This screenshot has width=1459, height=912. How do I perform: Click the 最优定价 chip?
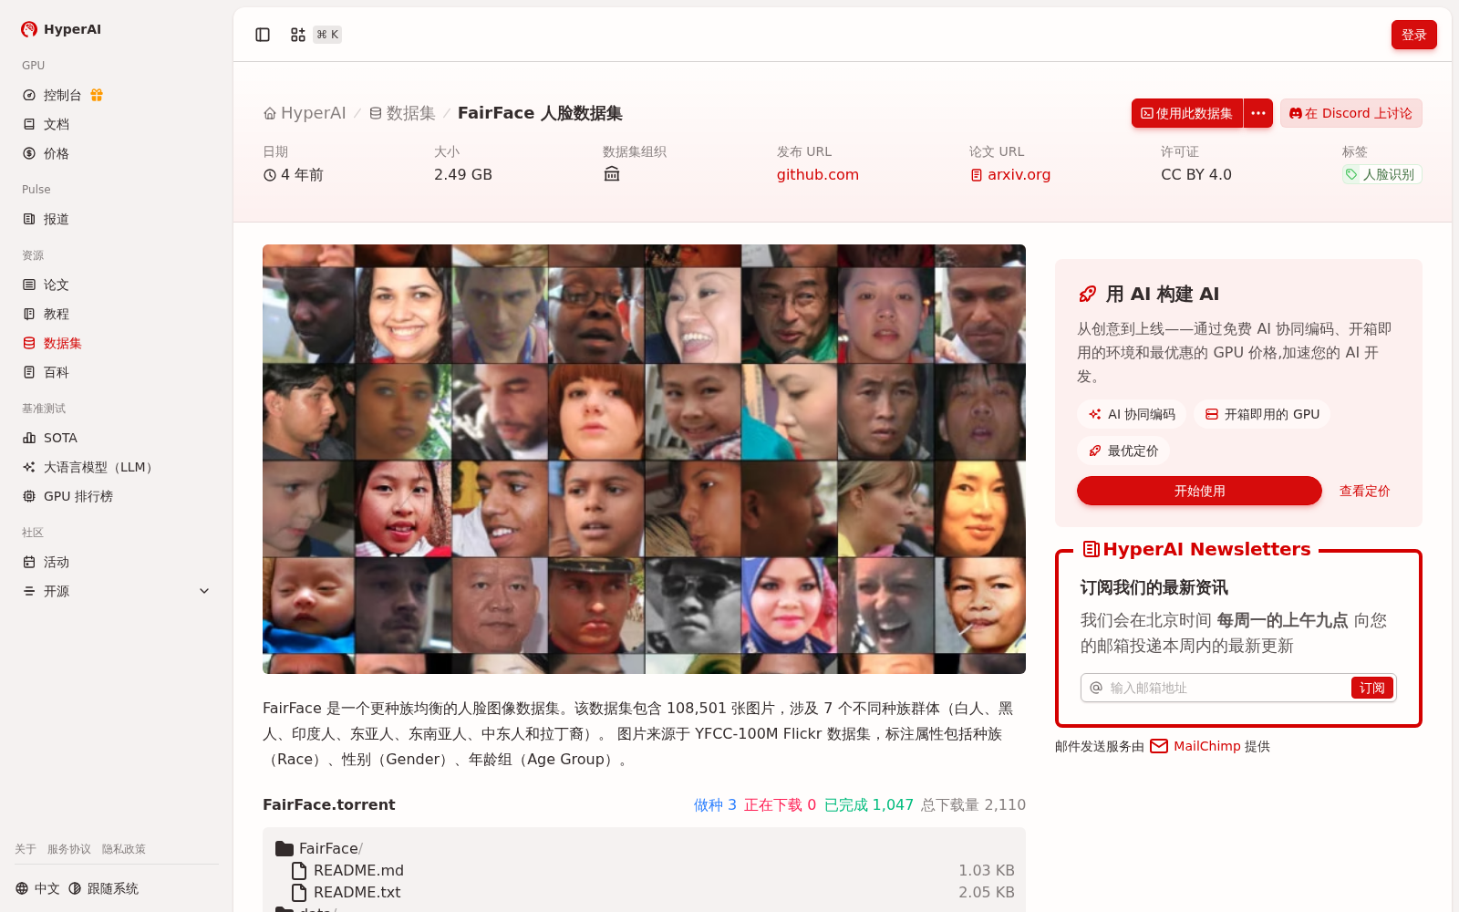pos(1123,451)
